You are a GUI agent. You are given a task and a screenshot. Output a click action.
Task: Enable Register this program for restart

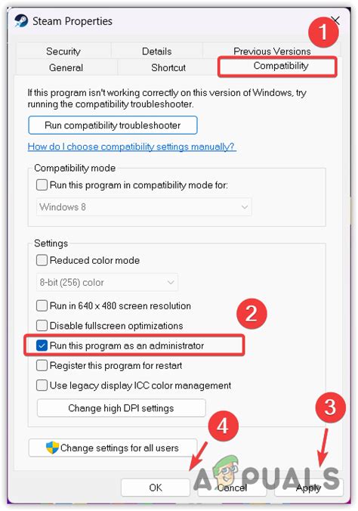[42, 365]
